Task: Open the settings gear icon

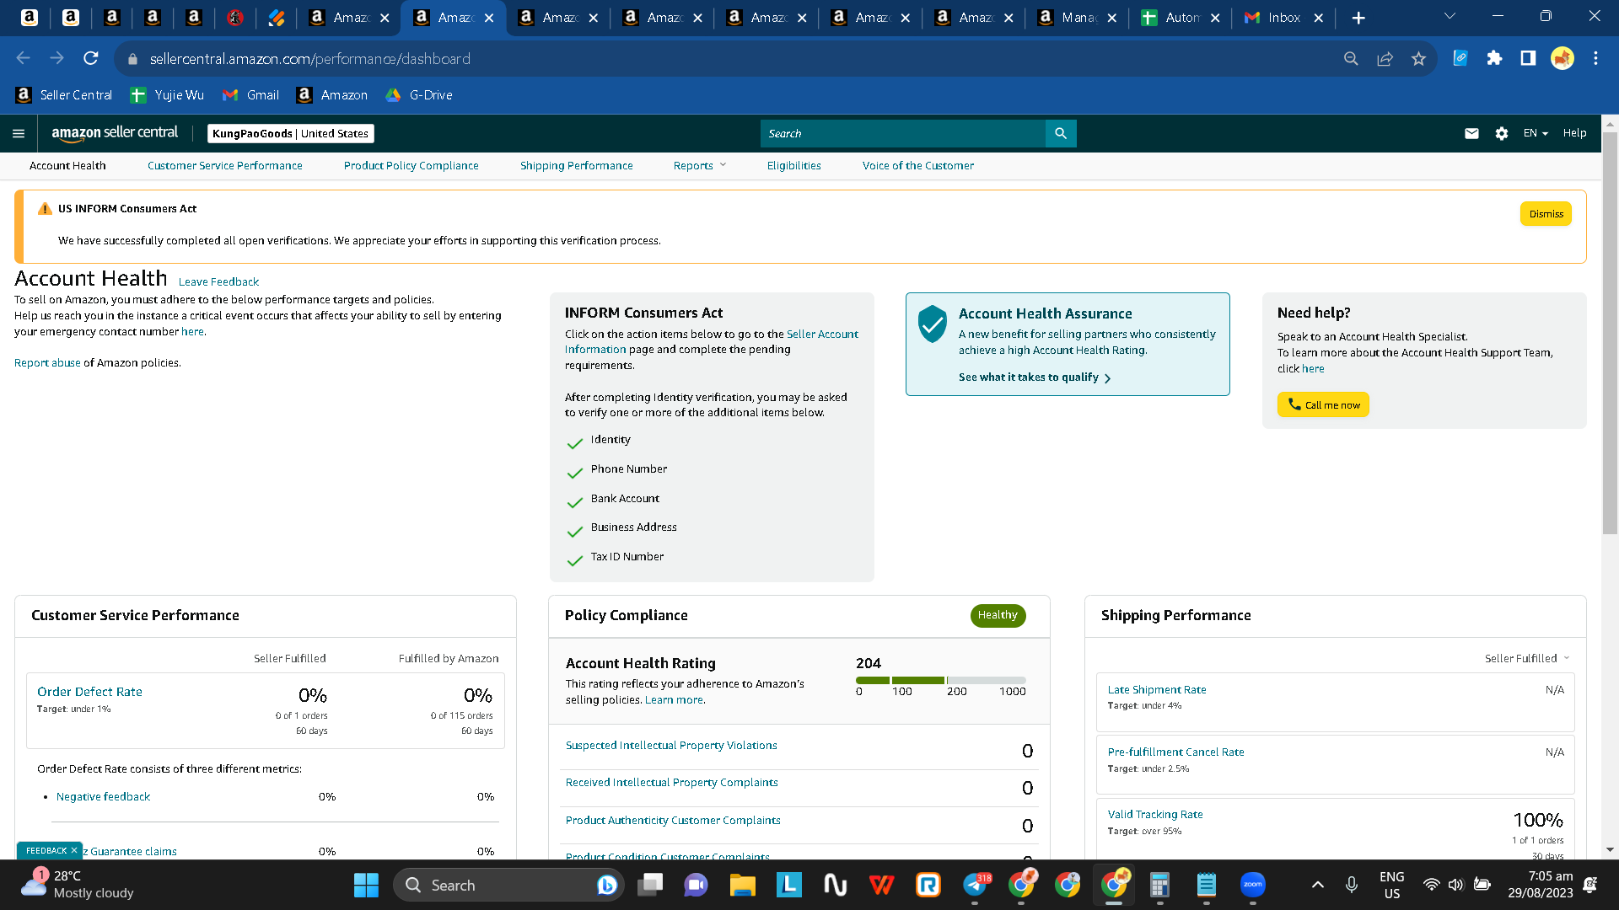Action: 1502,133
